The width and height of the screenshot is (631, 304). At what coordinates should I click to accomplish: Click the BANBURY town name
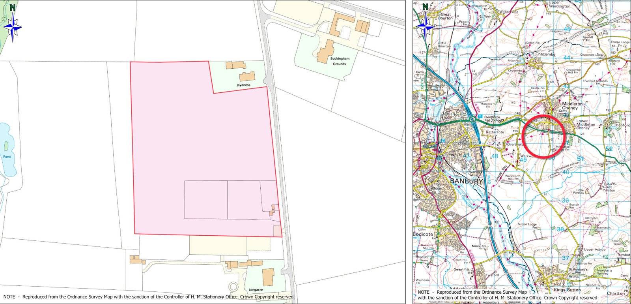click(467, 181)
